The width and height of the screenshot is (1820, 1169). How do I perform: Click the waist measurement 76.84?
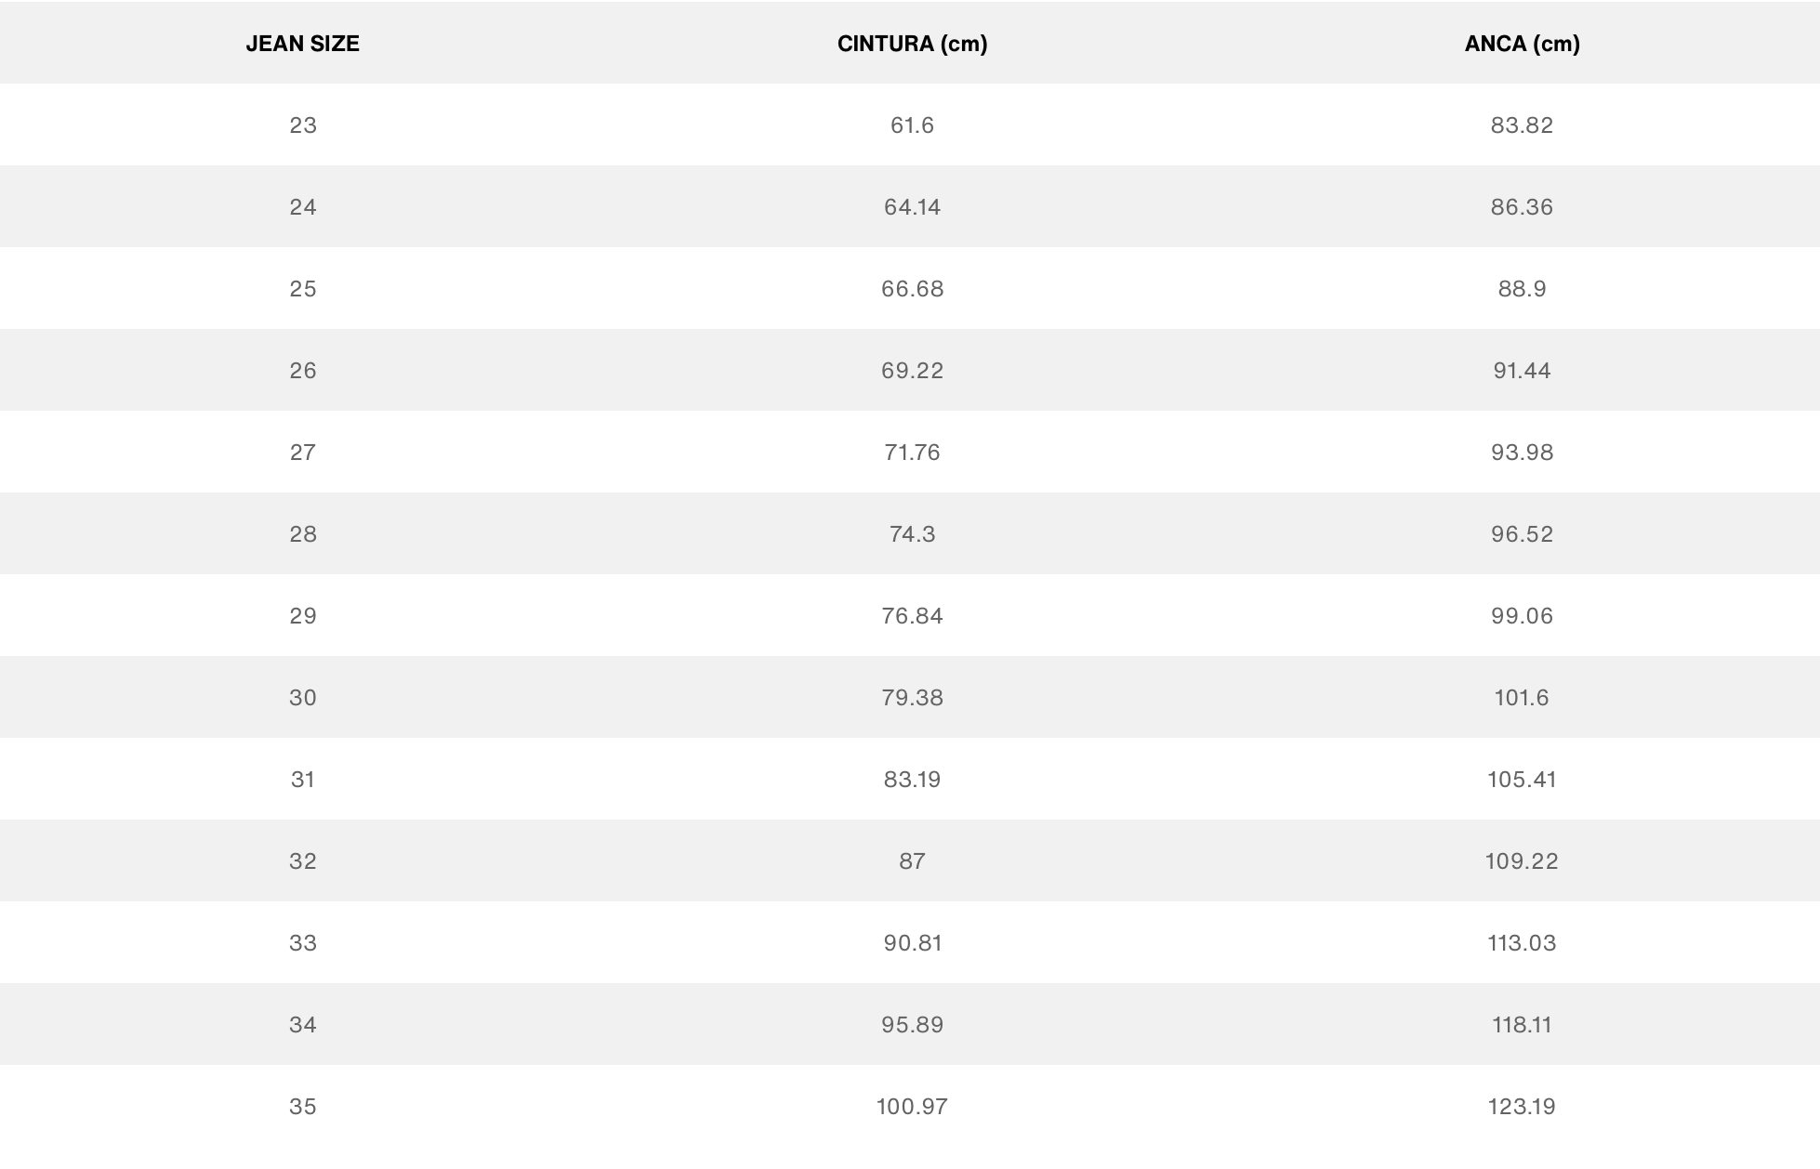click(x=912, y=616)
